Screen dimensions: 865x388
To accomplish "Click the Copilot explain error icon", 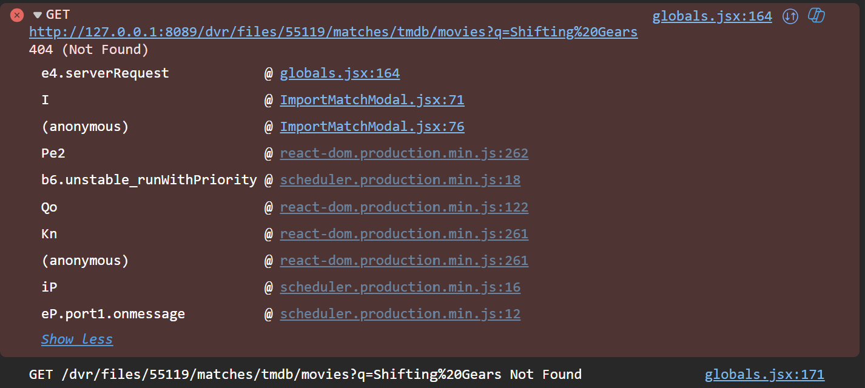I will (x=816, y=16).
